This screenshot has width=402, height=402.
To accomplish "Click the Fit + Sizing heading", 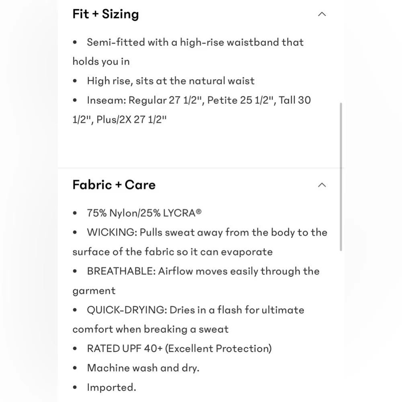I will [x=106, y=14].
